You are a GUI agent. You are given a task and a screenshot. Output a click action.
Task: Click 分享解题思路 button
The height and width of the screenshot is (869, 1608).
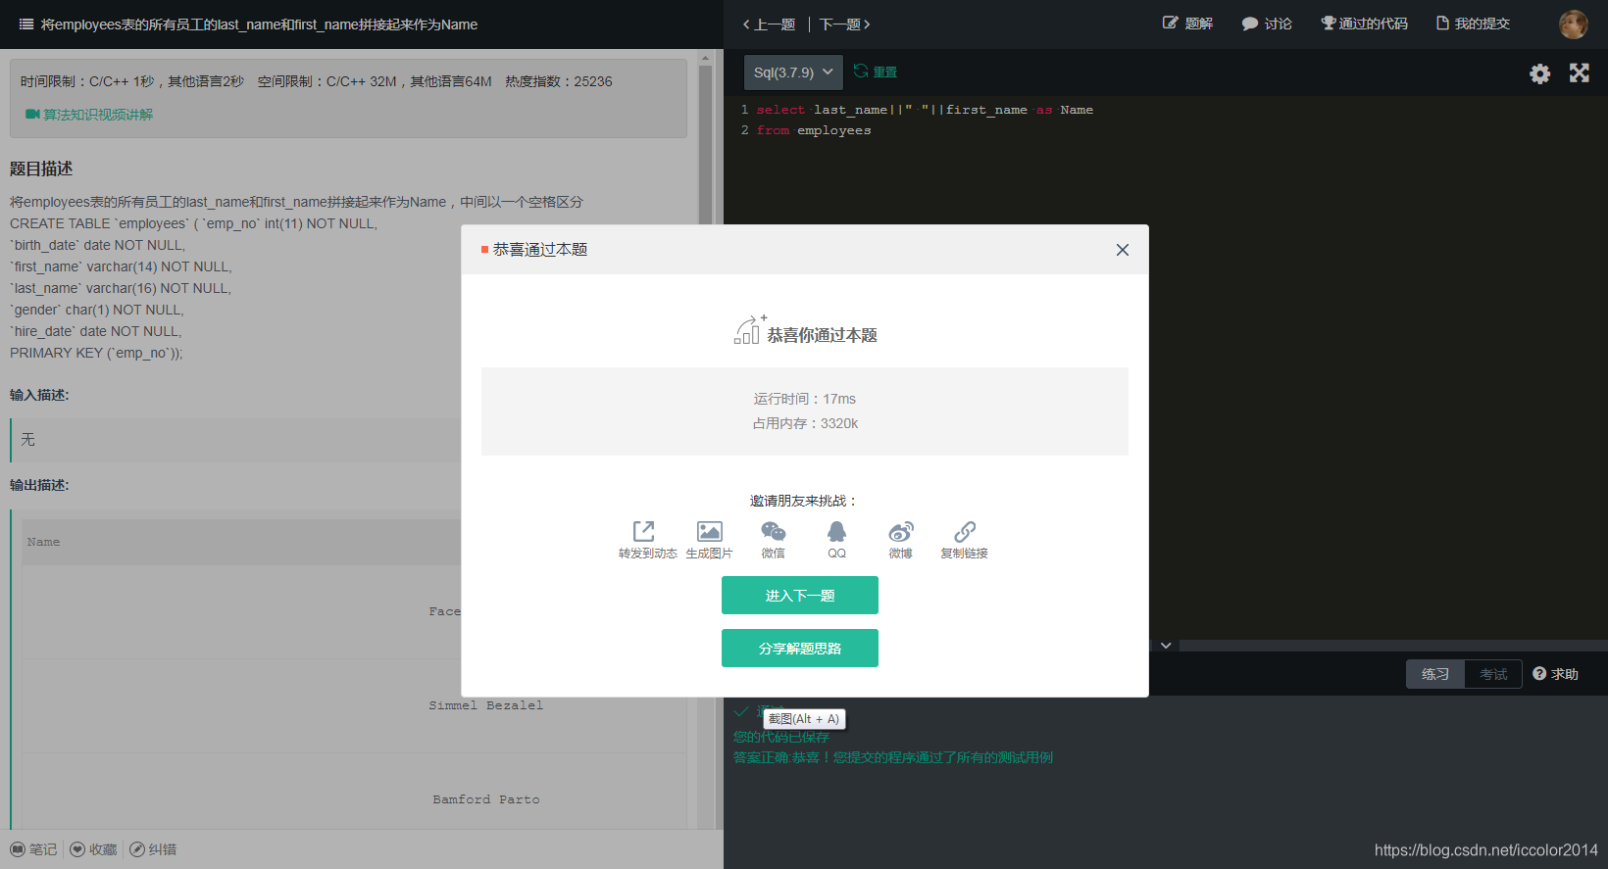[800, 649]
